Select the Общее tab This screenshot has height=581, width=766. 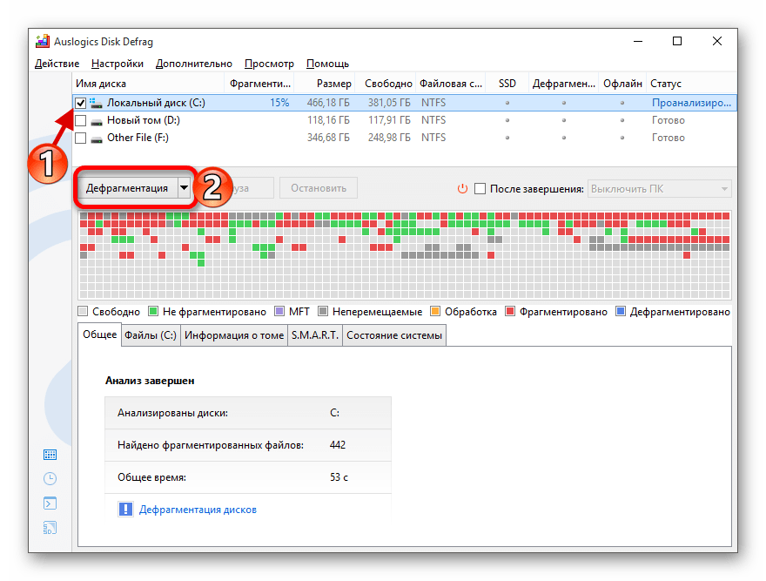(x=99, y=334)
